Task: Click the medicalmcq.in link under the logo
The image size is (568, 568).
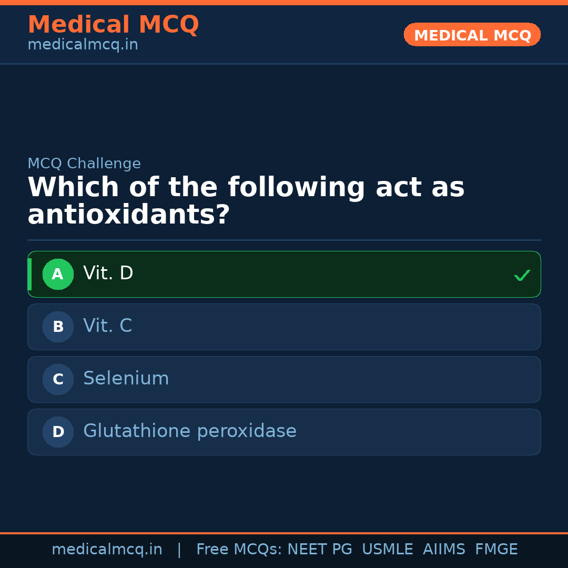Action: coord(83,44)
